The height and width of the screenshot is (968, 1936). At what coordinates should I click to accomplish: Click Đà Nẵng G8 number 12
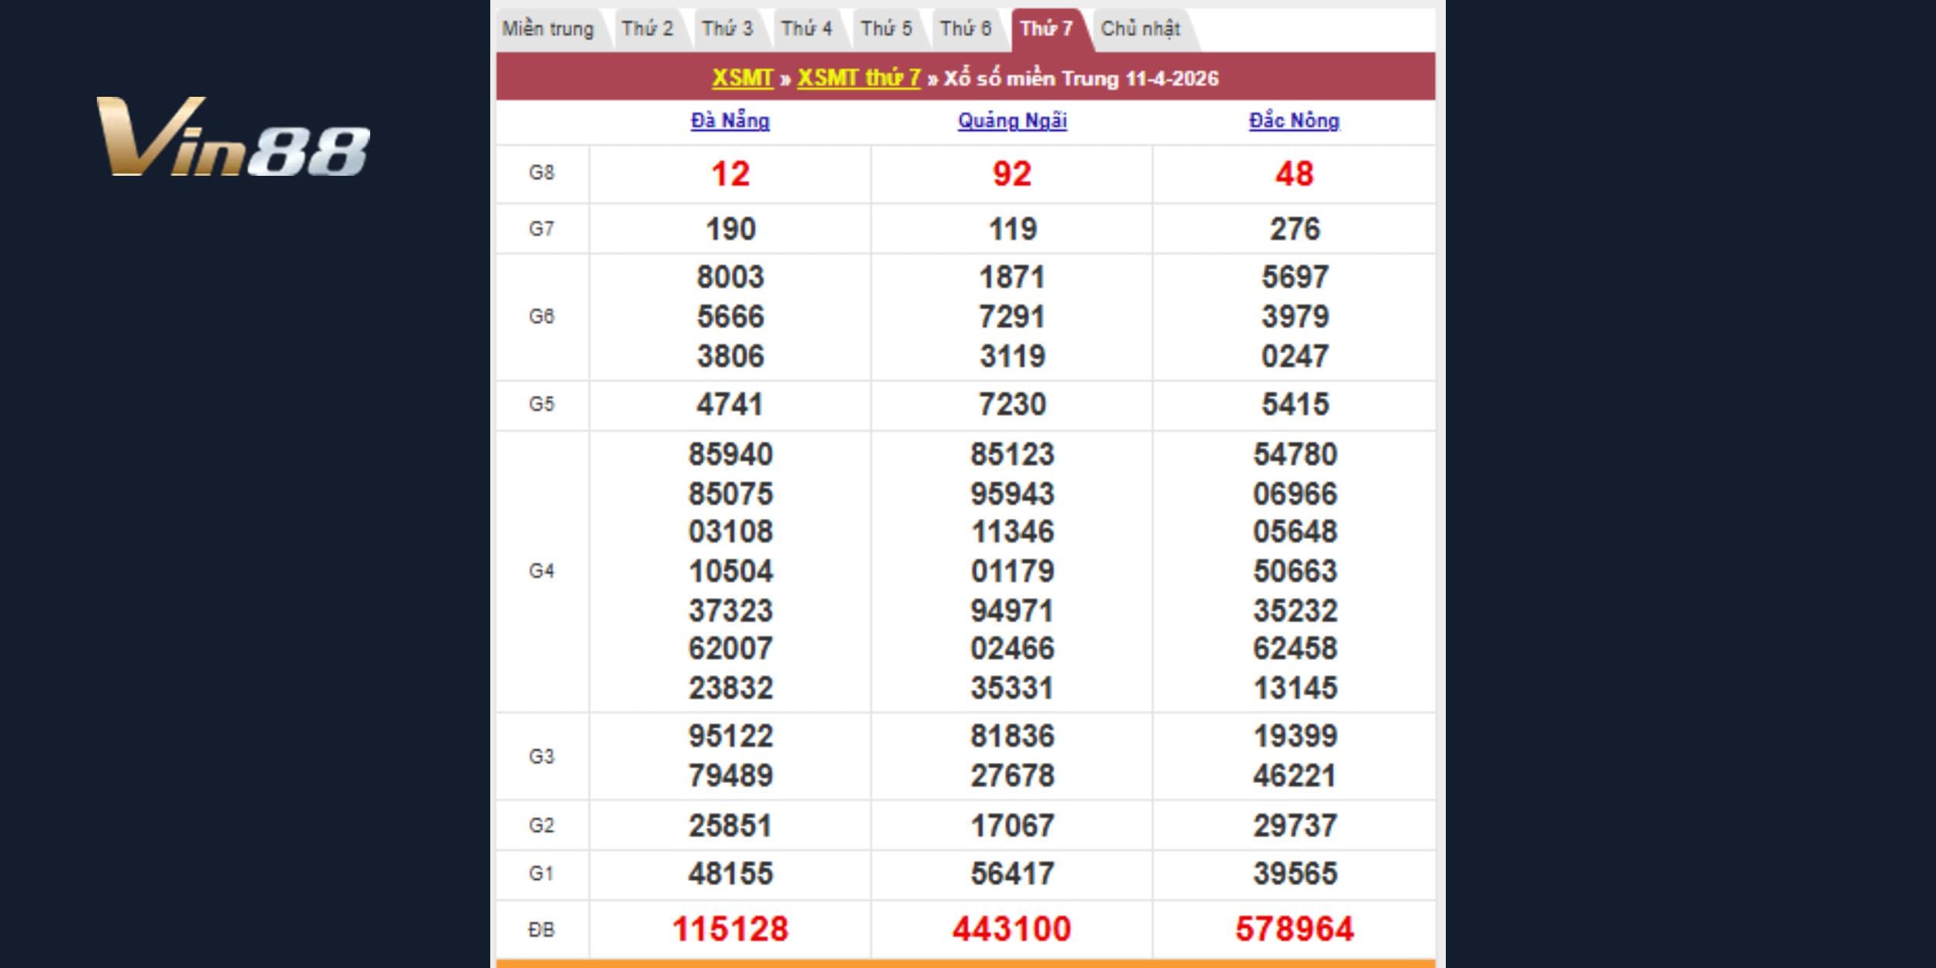pyautogui.click(x=729, y=174)
